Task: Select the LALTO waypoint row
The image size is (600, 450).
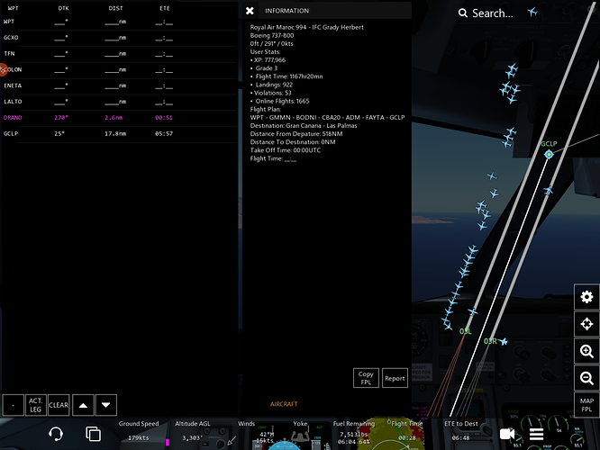Action: point(119,102)
